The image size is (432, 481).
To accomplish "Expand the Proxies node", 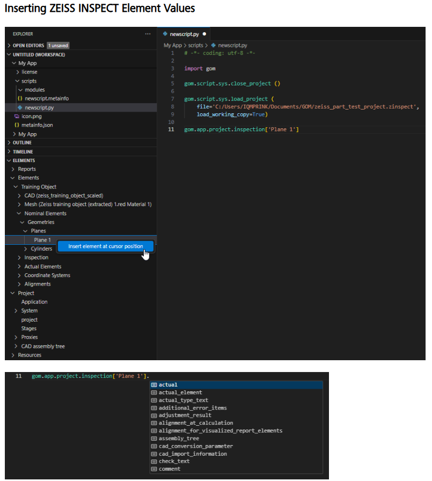I will pyautogui.click(x=16, y=337).
